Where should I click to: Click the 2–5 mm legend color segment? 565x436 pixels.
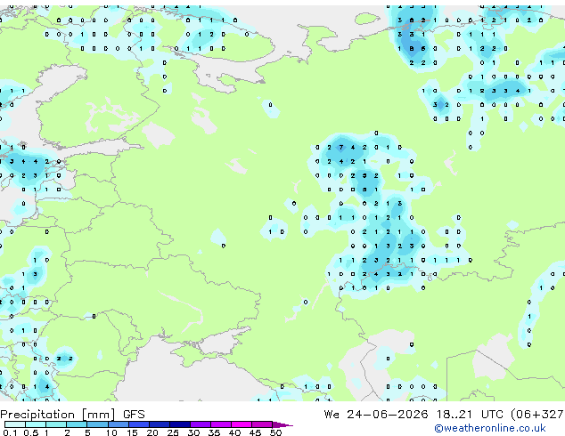pyautogui.click(x=77, y=424)
